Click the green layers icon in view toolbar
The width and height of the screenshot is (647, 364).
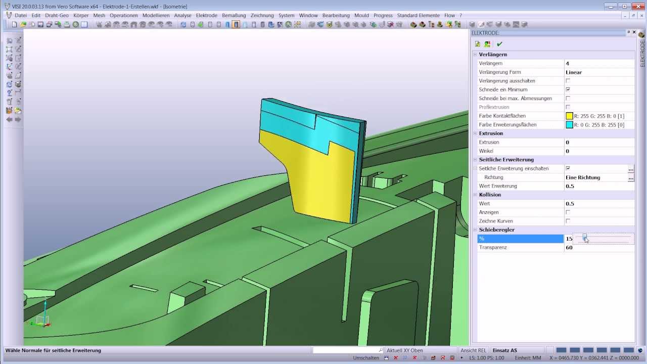click(x=200, y=24)
